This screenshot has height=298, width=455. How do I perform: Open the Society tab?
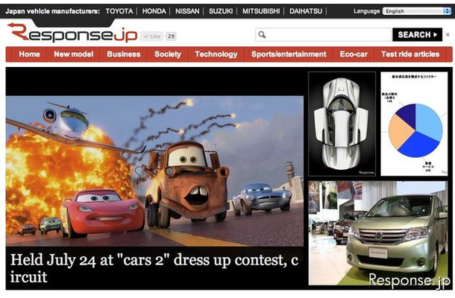coord(168,54)
